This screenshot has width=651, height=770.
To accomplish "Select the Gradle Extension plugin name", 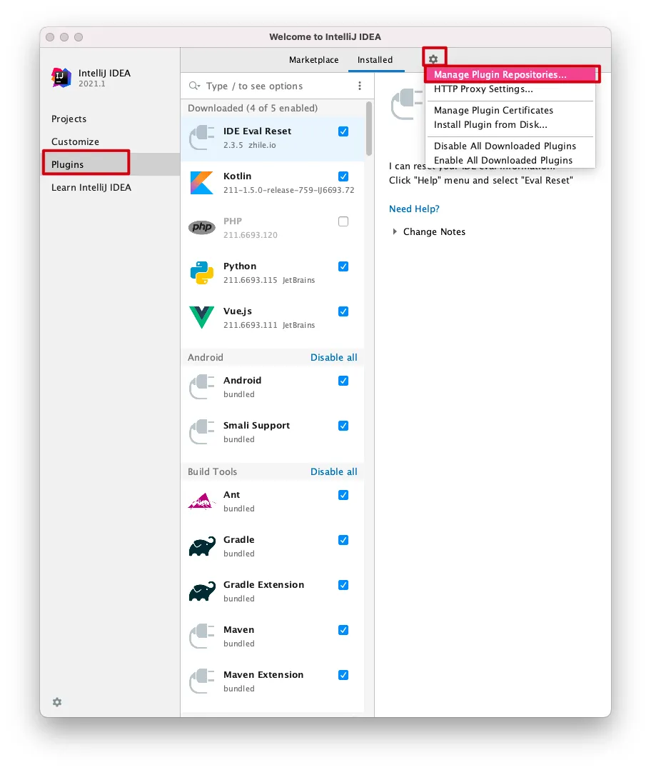I will coord(264,584).
